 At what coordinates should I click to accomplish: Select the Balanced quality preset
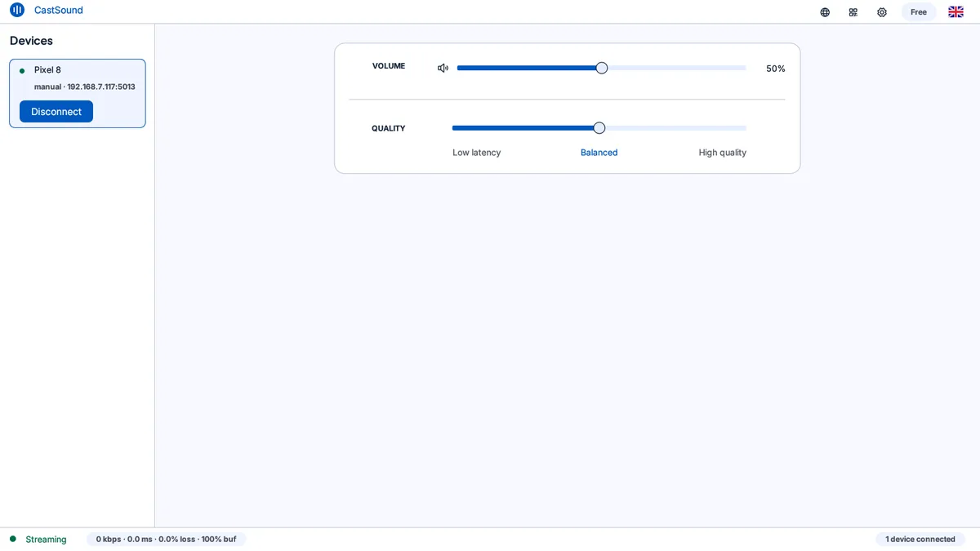[x=599, y=153]
